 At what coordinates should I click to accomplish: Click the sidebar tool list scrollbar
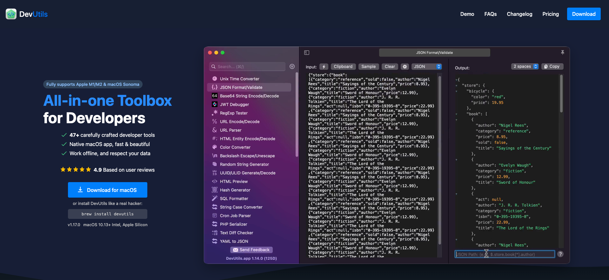click(x=297, y=114)
